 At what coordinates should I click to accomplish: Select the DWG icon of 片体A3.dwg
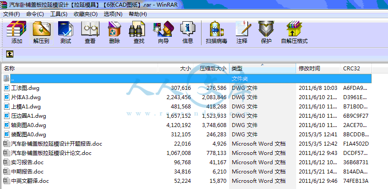click(7, 97)
